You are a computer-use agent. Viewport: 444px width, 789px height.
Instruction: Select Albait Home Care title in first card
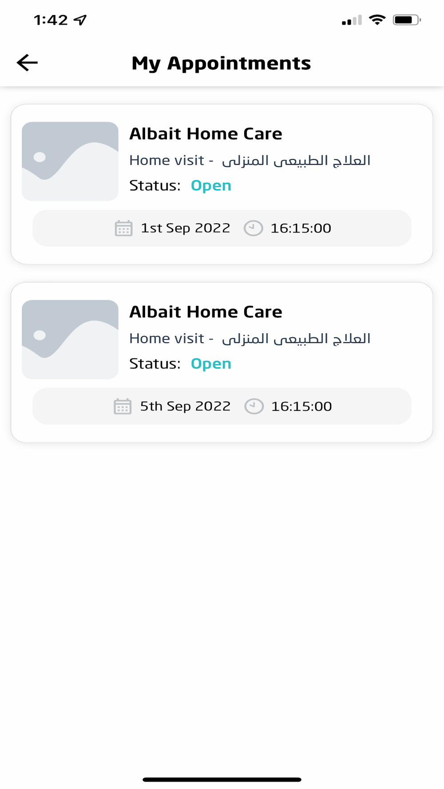(x=206, y=134)
